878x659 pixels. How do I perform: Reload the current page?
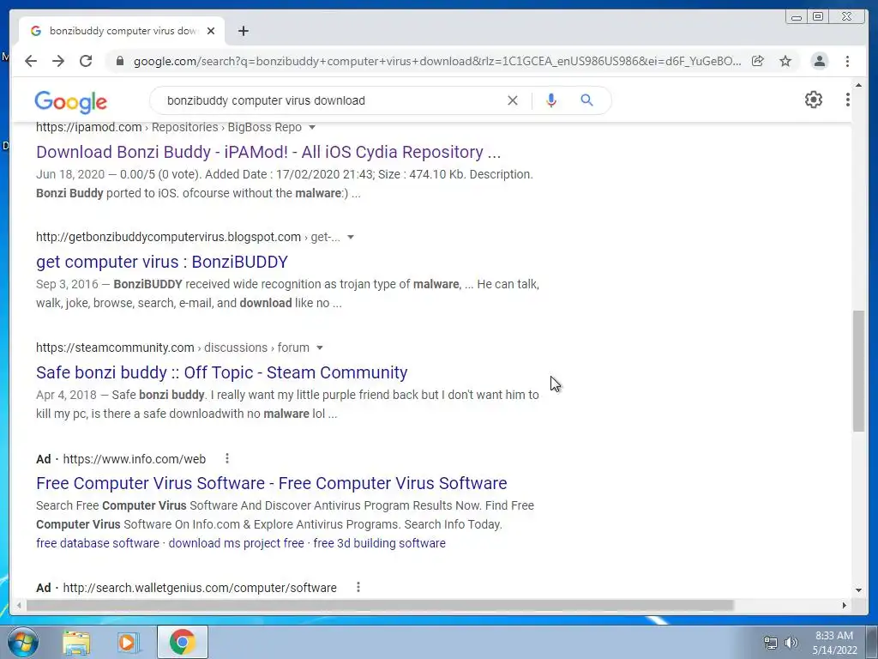click(x=86, y=61)
